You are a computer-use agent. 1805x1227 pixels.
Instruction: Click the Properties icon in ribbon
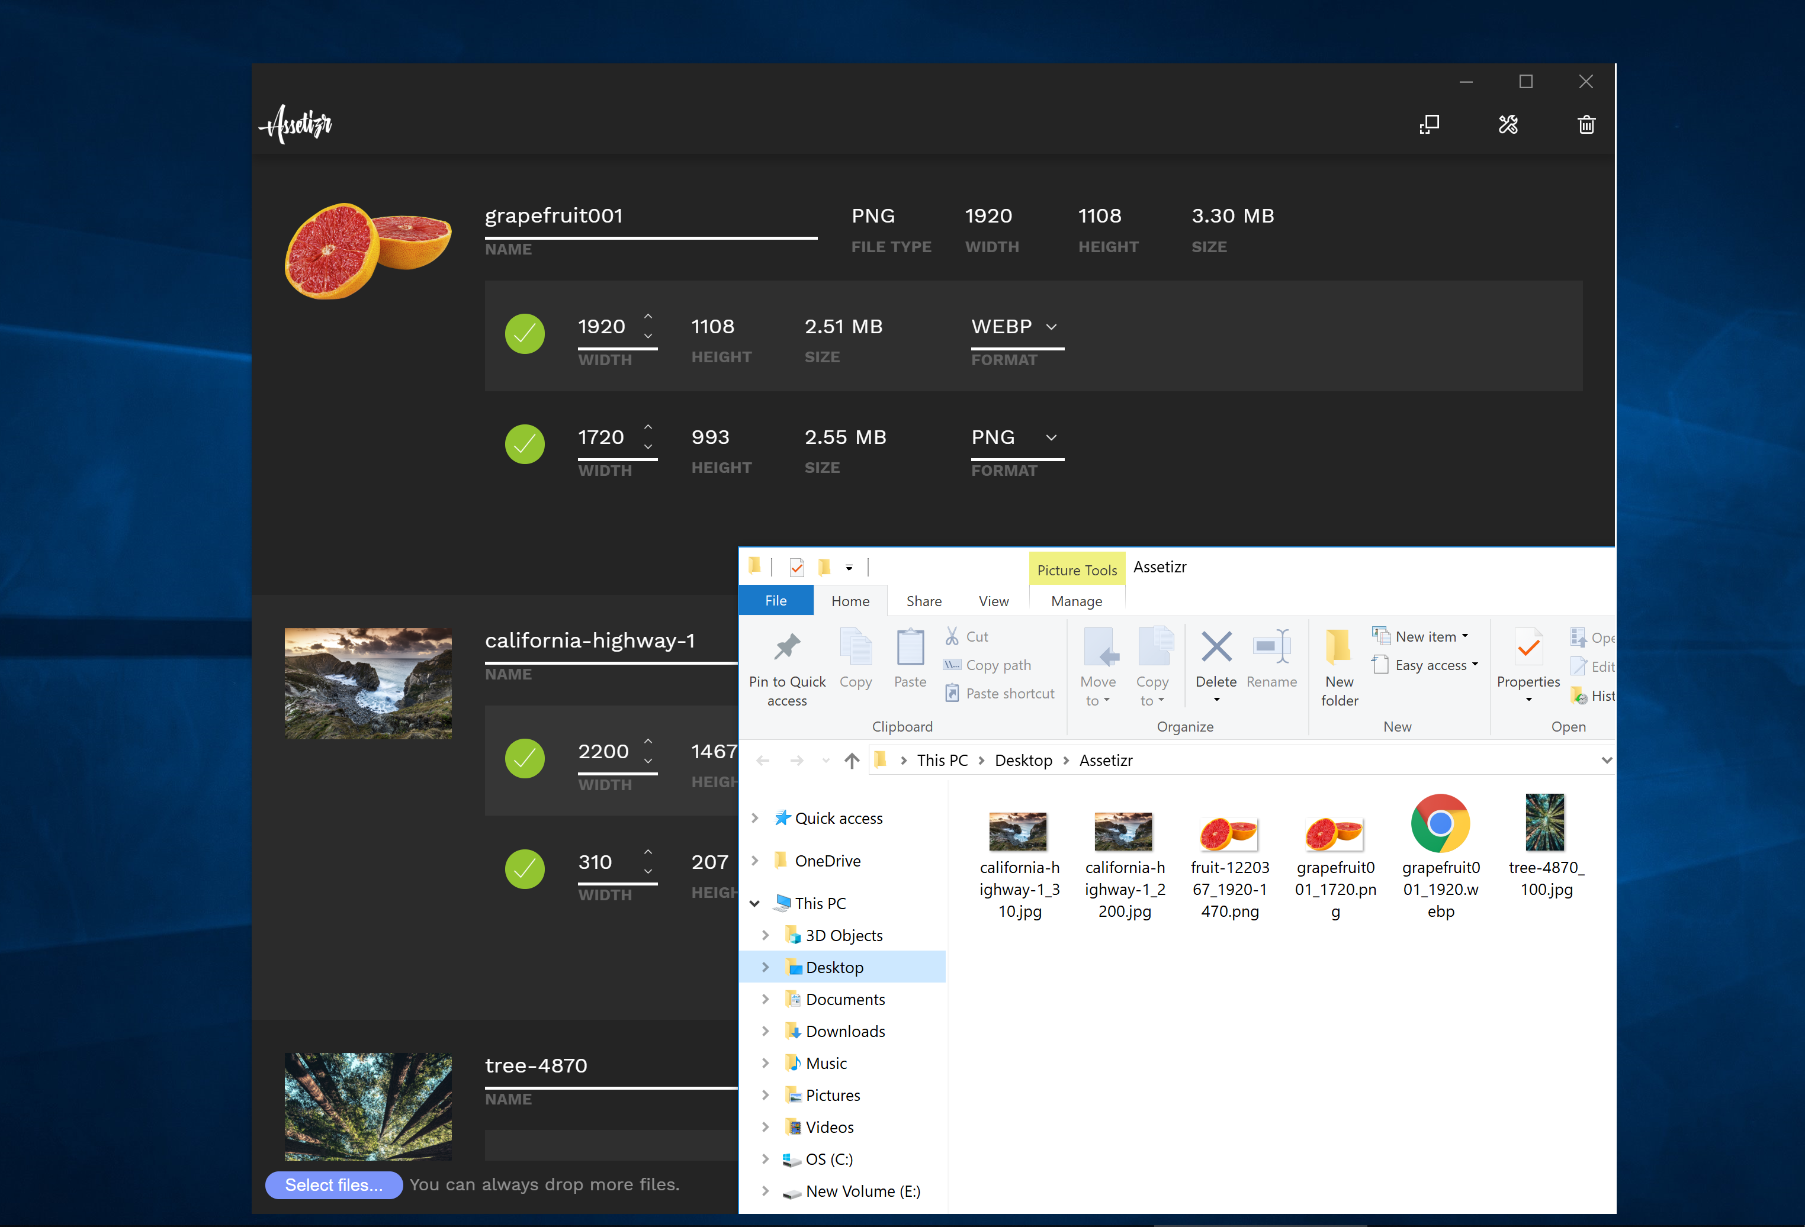(x=1528, y=649)
